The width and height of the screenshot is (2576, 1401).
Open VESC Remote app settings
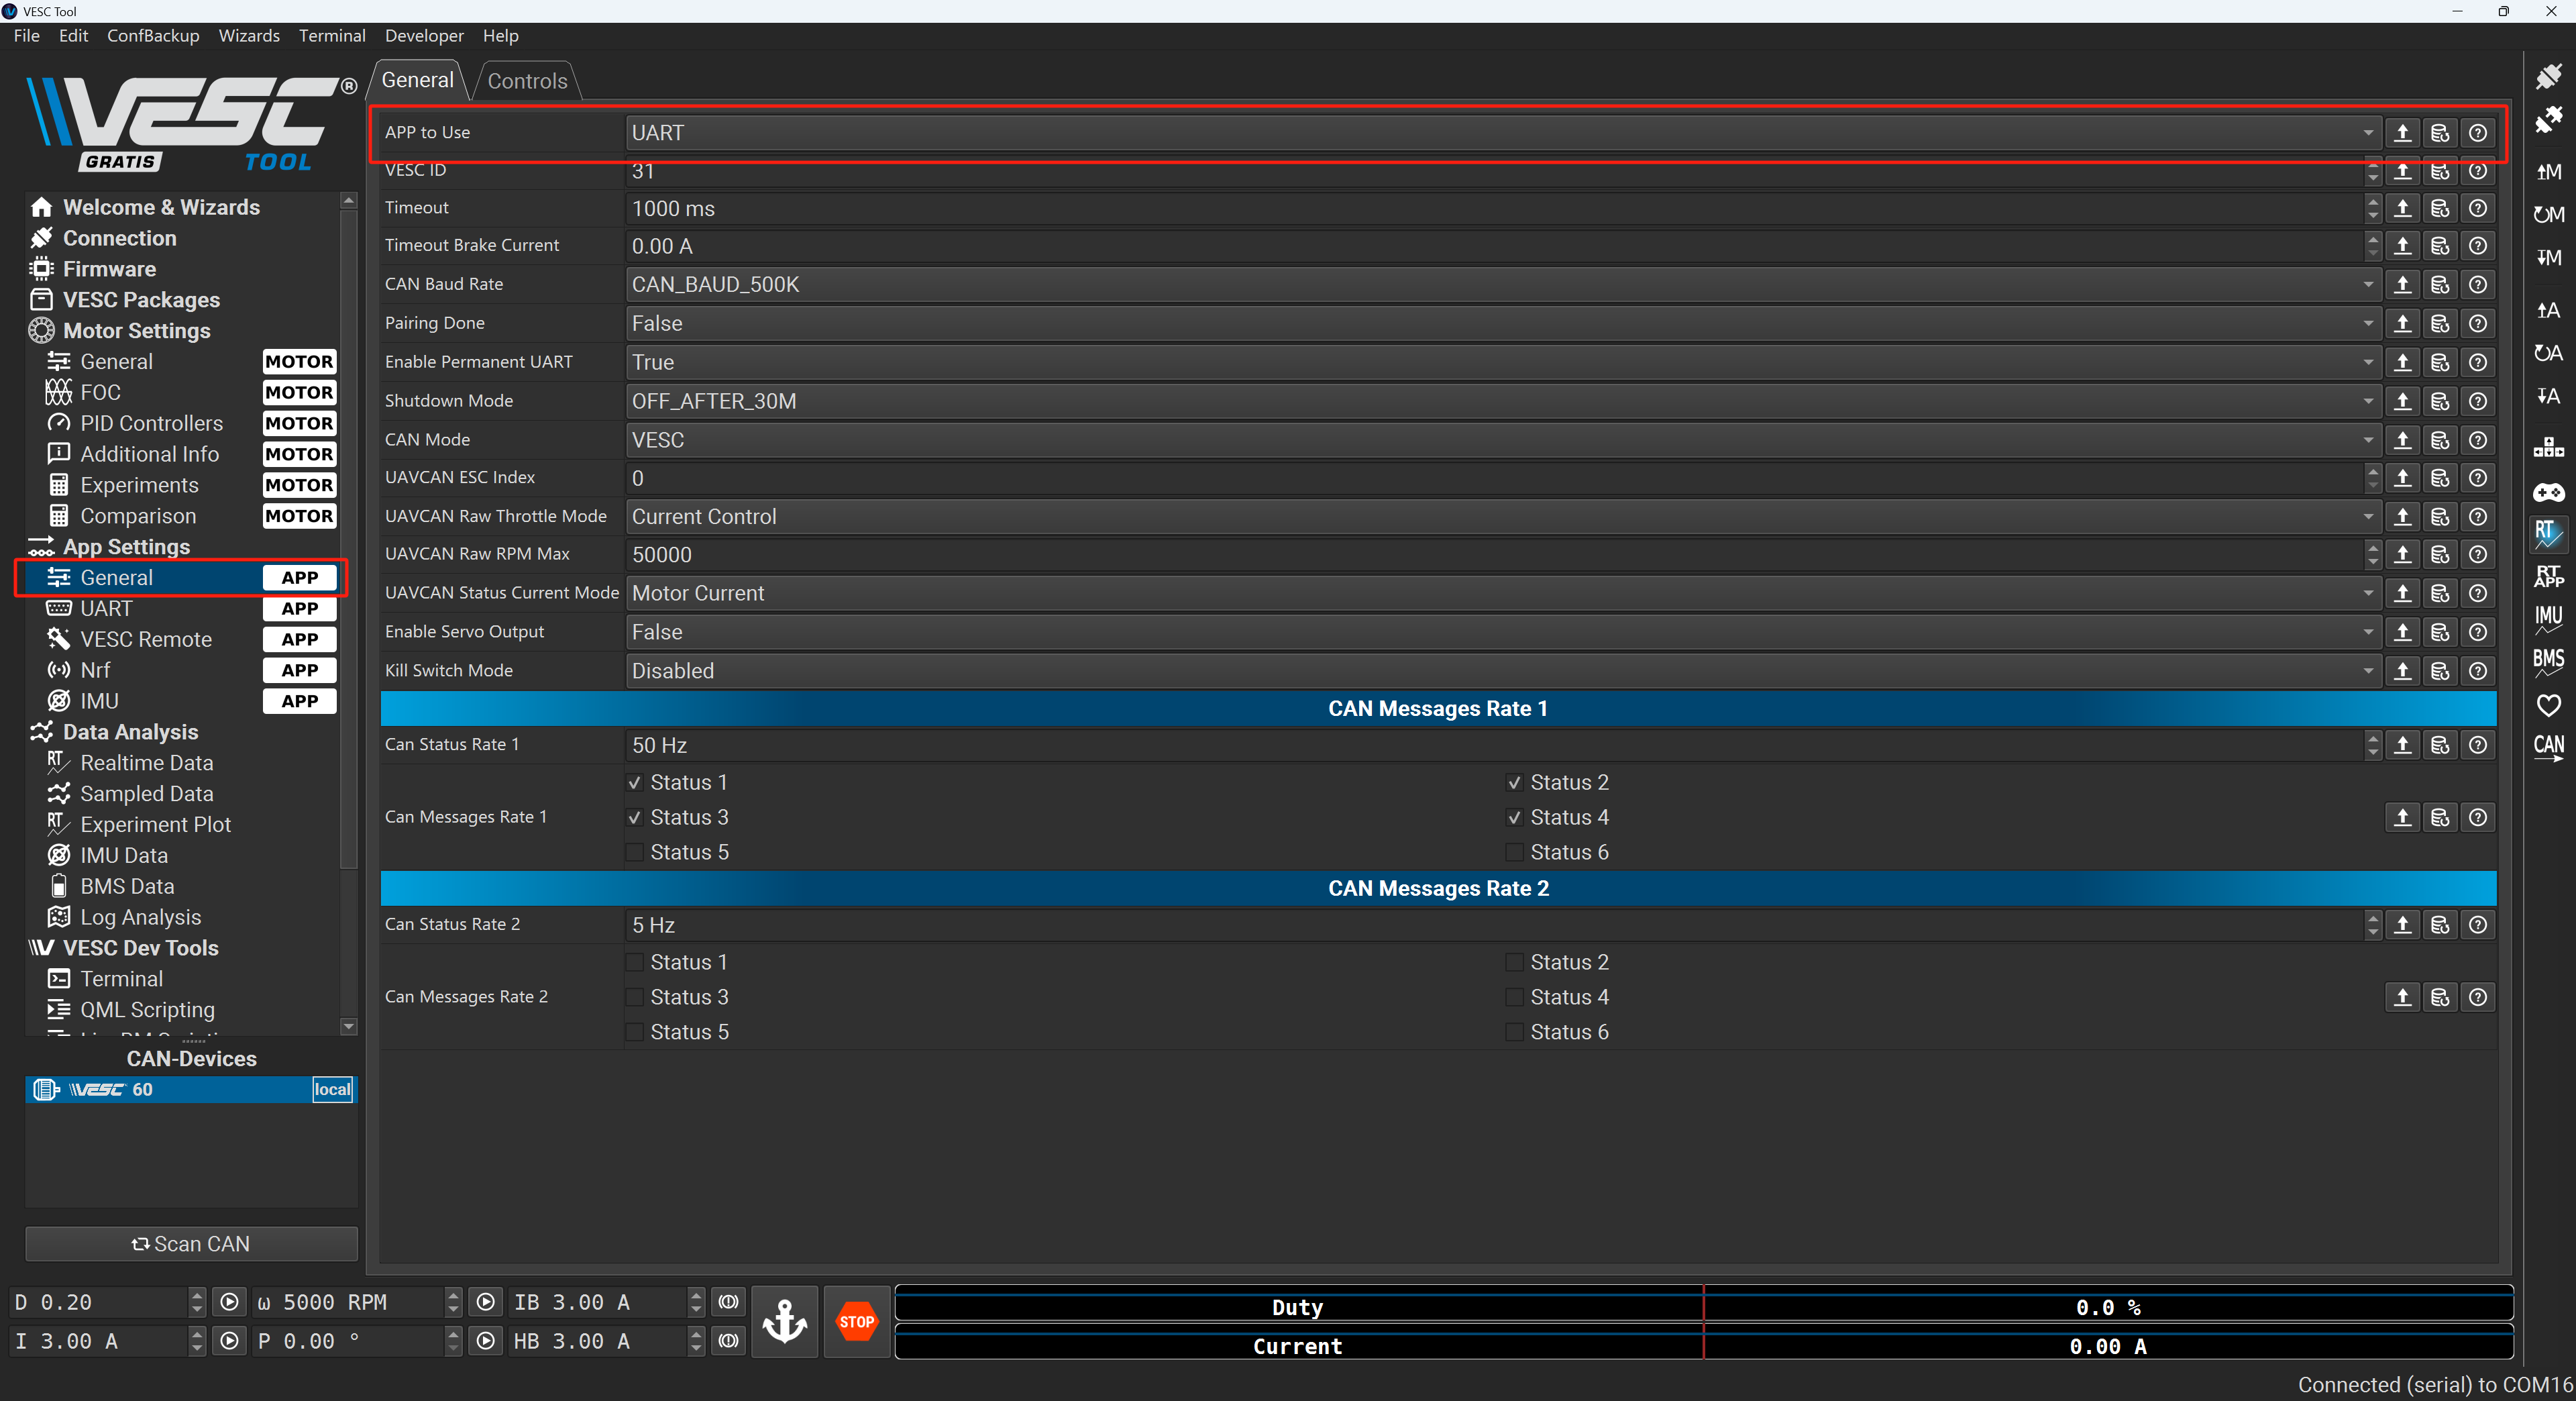pyautogui.click(x=146, y=640)
